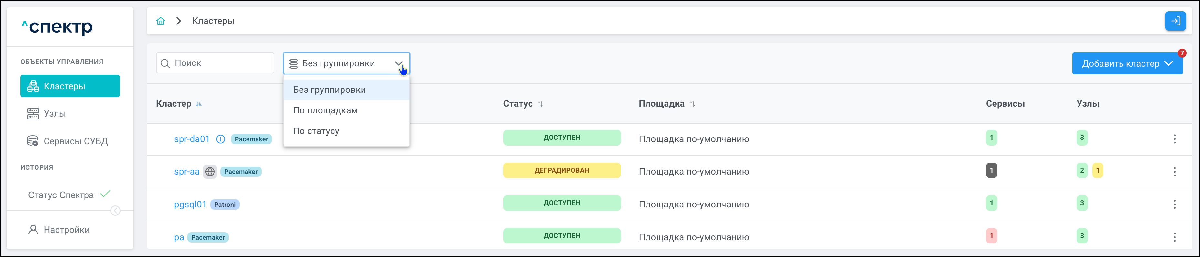1200x257 pixels.
Task: Open Сервисы СУБД in the sidebar
Action: point(76,141)
